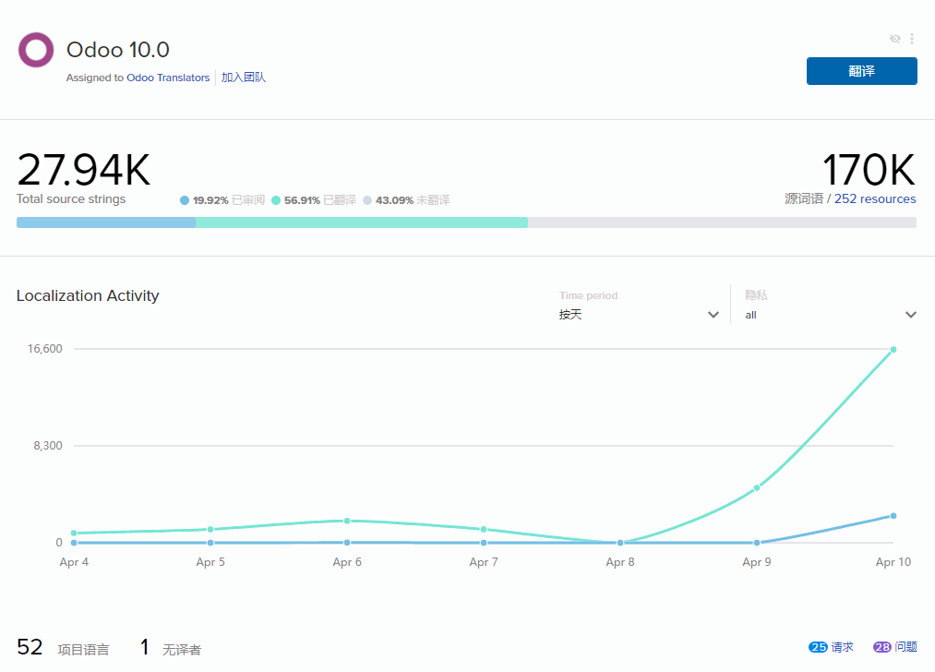The image size is (935, 672).
Task: Click the 加入团队 join team link
Action: (x=244, y=78)
